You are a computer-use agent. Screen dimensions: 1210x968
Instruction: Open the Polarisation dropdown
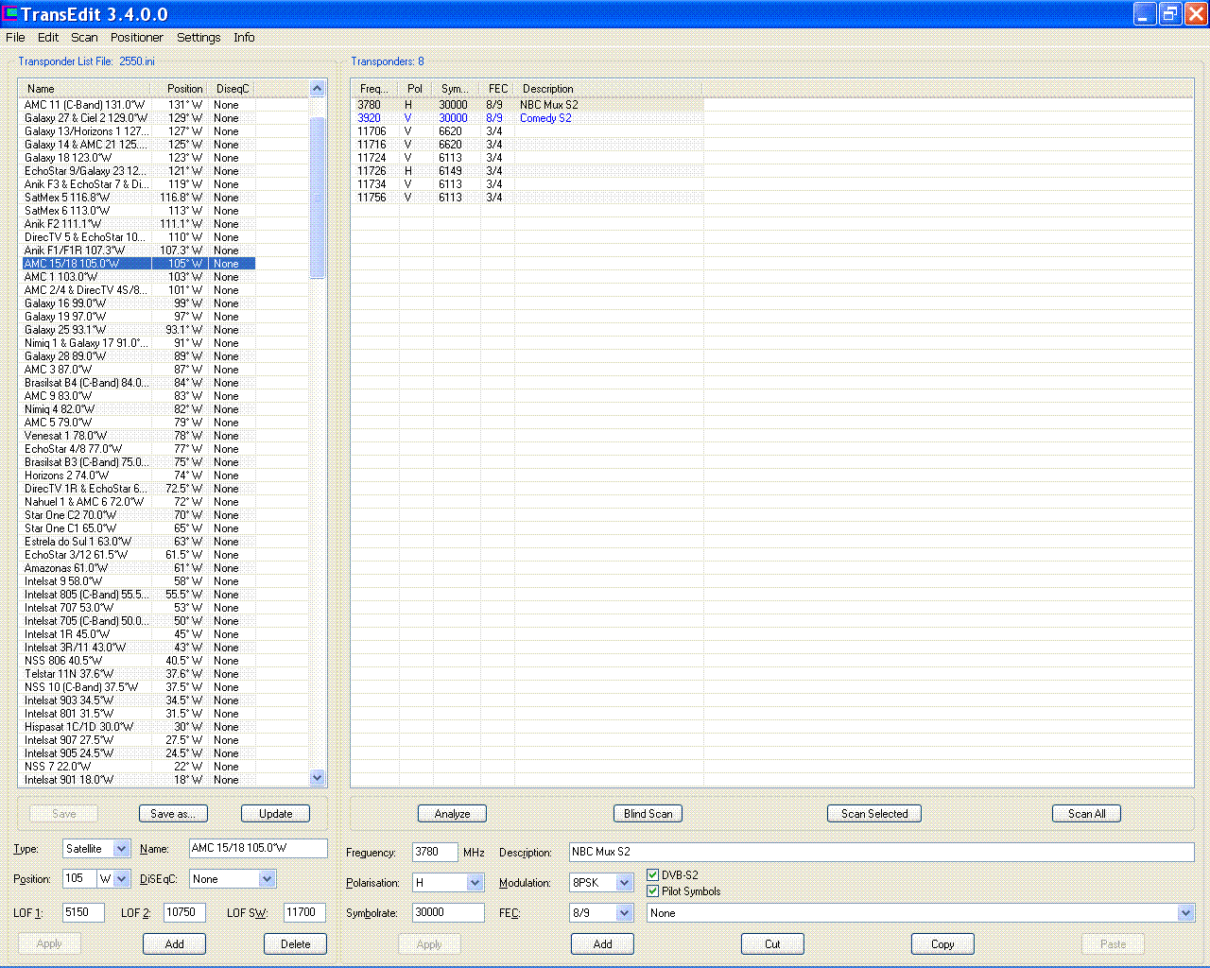(475, 883)
